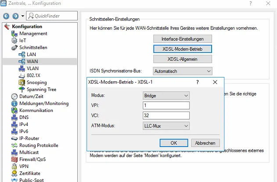This screenshot has width=277, height=182.
Task: Open the VLAN tree entry
Action: [x=32, y=69]
